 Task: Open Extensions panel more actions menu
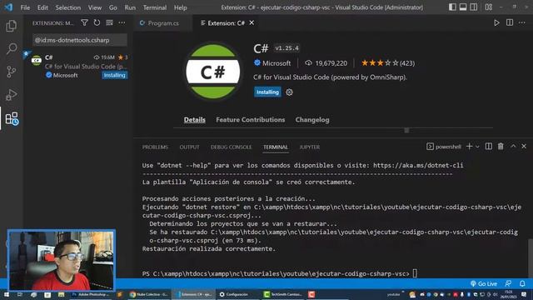(122, 22)
